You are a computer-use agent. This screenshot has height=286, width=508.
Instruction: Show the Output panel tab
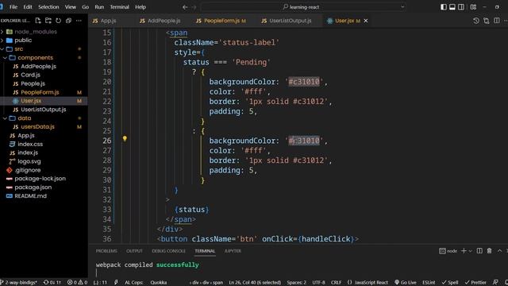pos(134,251)
